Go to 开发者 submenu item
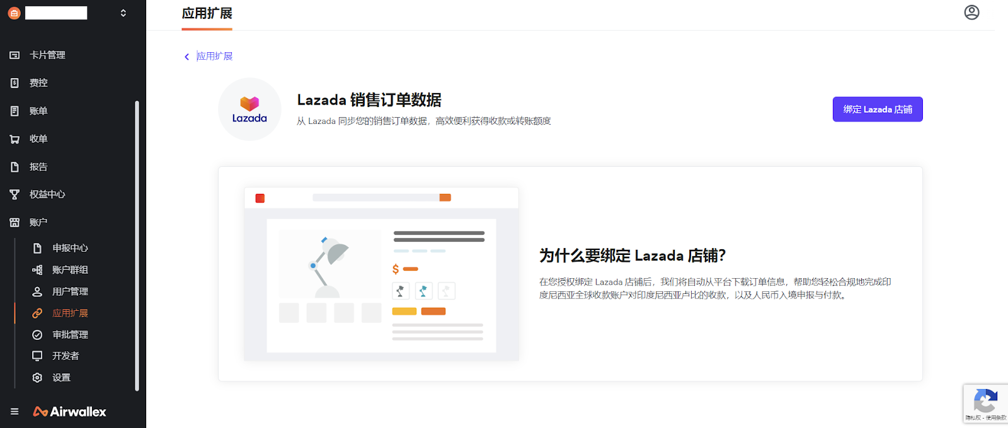Image resolution: width=1008 pixels, height=428 pixels. pyautogui.click(x=66, y=356)
